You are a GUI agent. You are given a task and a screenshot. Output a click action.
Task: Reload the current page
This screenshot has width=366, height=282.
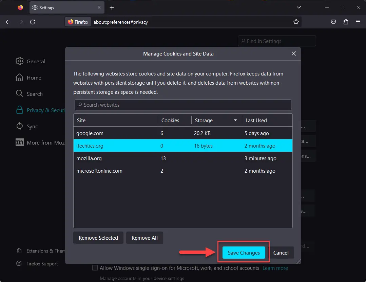pos(33,22)
